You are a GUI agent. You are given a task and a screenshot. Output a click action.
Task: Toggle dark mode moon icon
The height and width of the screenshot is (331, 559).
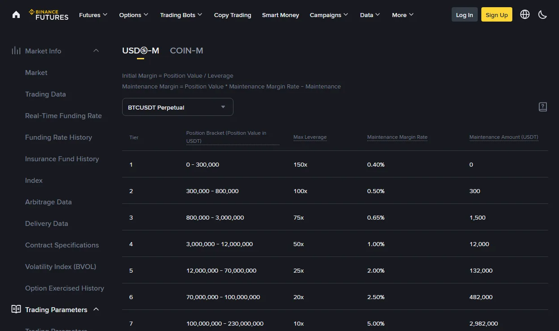point(542,14)
